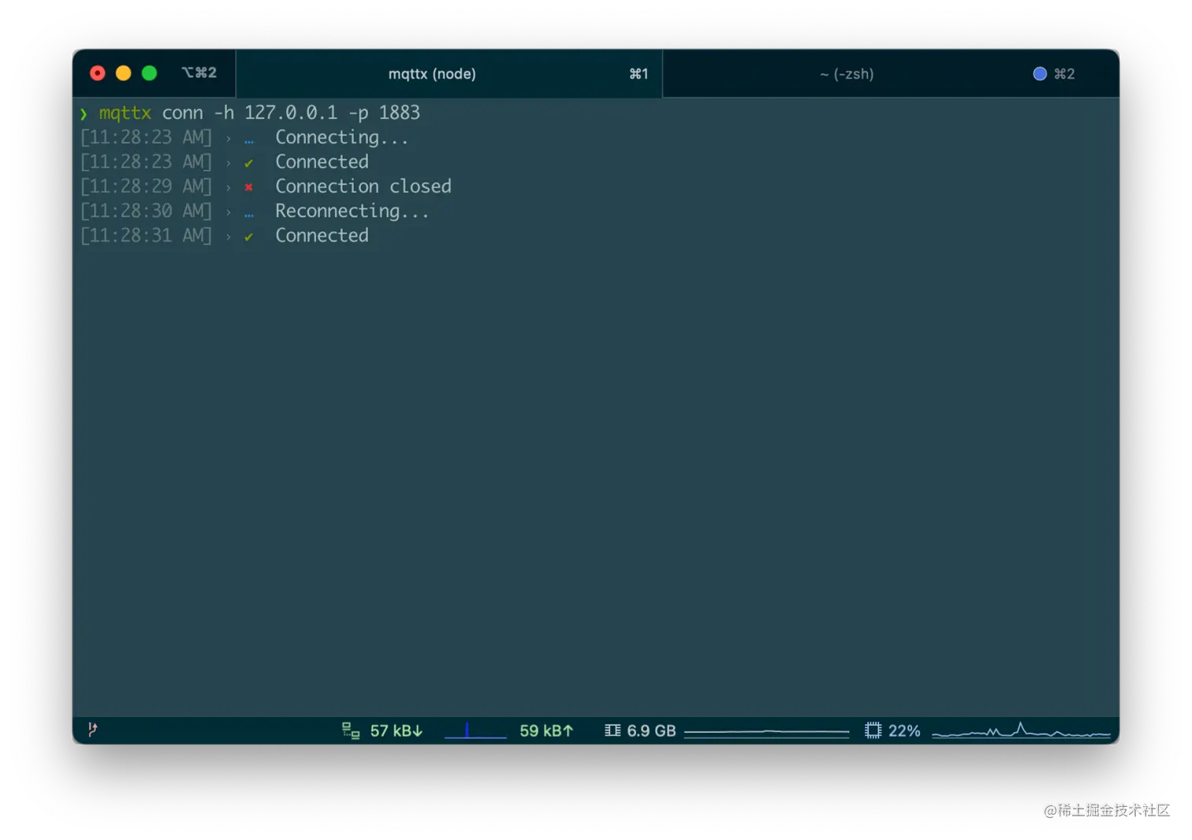Viewport: 1192px width, 840px height.
Task: Click the 1883 port number
Action: click(400, 113)
